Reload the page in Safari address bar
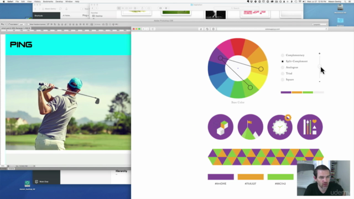Screen dimensions: 354x199 tap(326, 29)
